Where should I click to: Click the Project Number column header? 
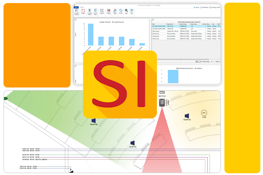185,24
